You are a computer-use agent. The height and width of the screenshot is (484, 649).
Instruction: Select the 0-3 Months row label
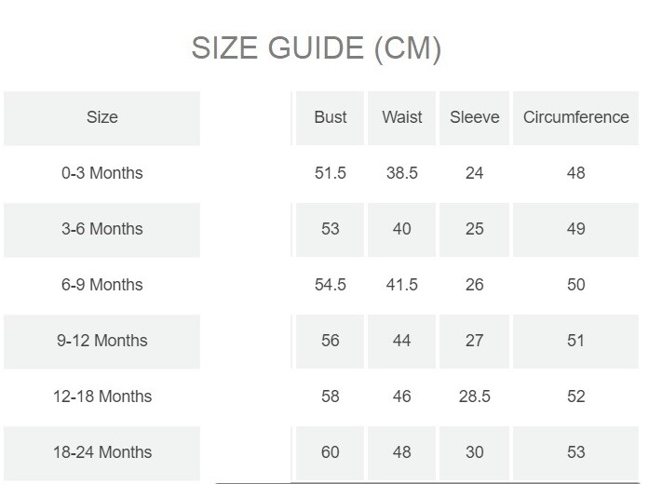102,173
